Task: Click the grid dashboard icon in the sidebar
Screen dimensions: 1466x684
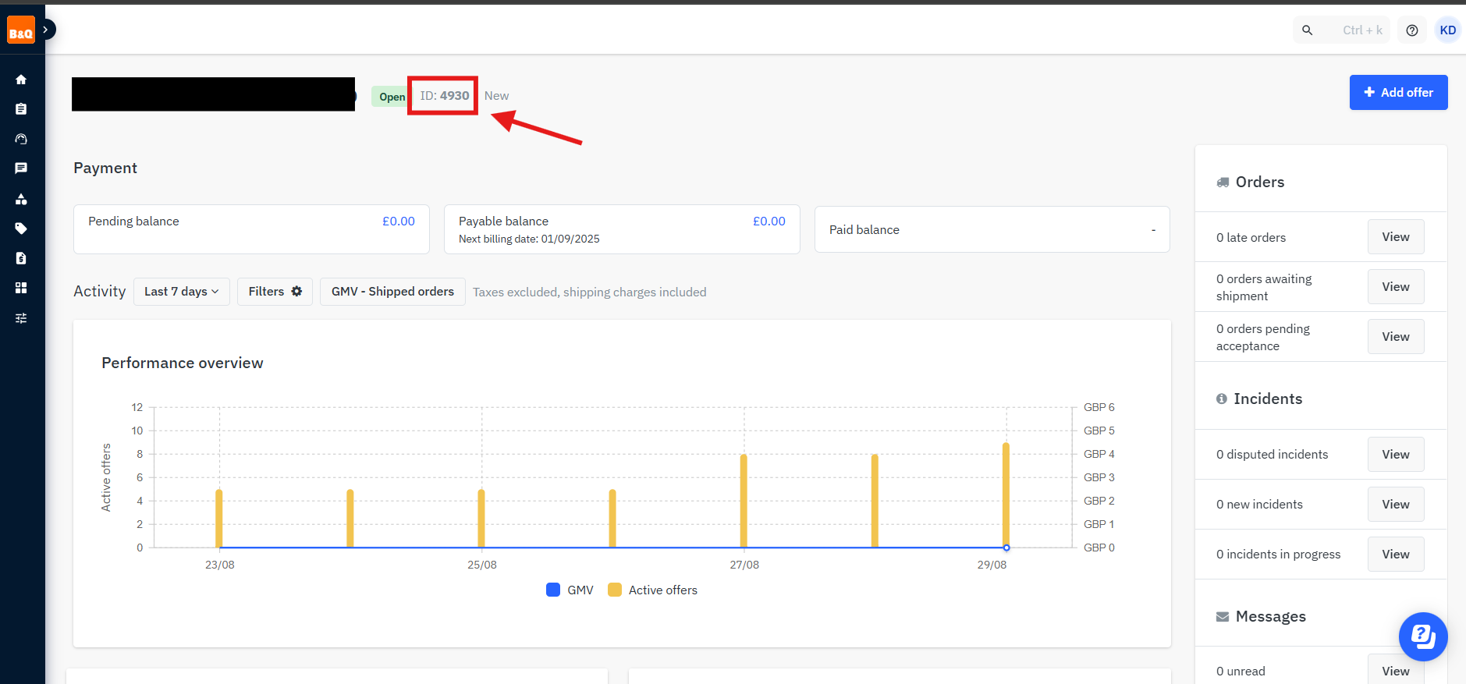Action: pyautogui.click(x=21, y=288)
